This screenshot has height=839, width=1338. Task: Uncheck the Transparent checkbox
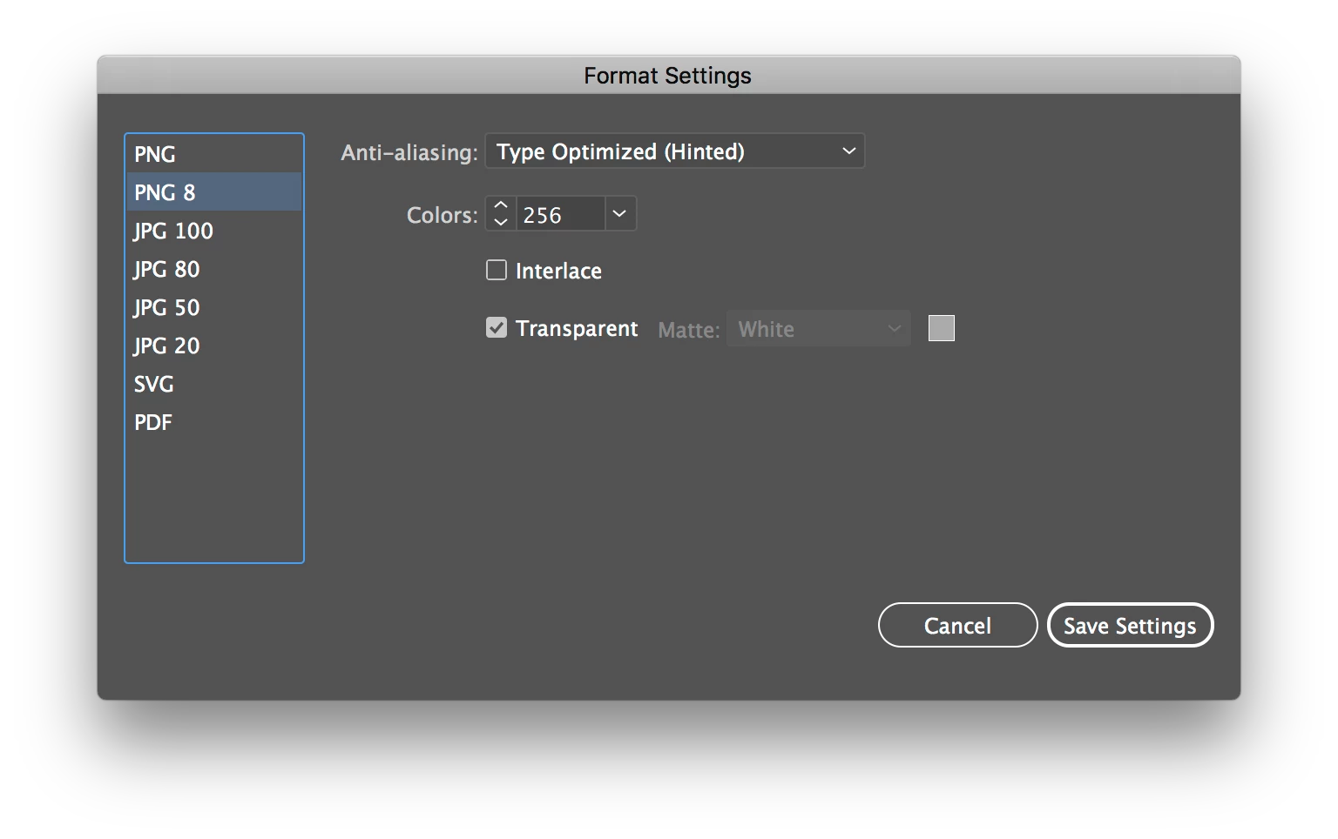[497, 328]
